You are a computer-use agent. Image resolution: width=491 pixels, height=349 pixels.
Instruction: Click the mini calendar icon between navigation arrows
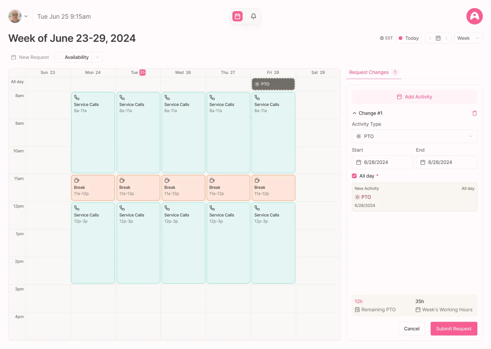click(438, 38)
